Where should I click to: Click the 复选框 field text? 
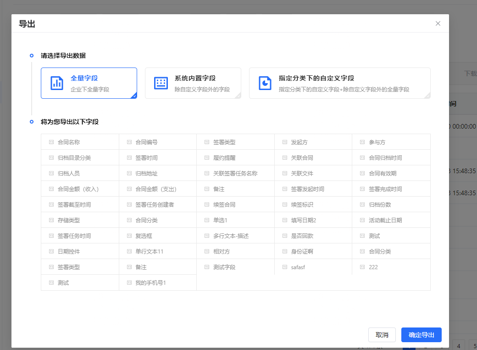144,236
